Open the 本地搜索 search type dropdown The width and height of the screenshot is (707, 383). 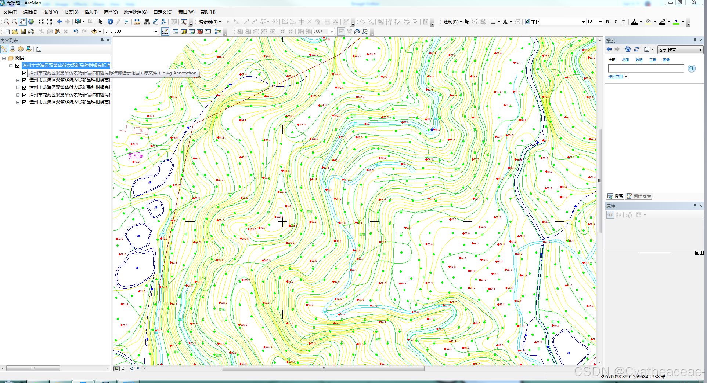point(700,50)
